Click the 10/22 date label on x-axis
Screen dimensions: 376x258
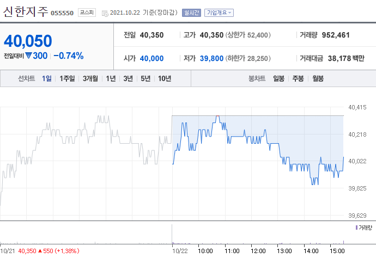click(x=180, y=251)
